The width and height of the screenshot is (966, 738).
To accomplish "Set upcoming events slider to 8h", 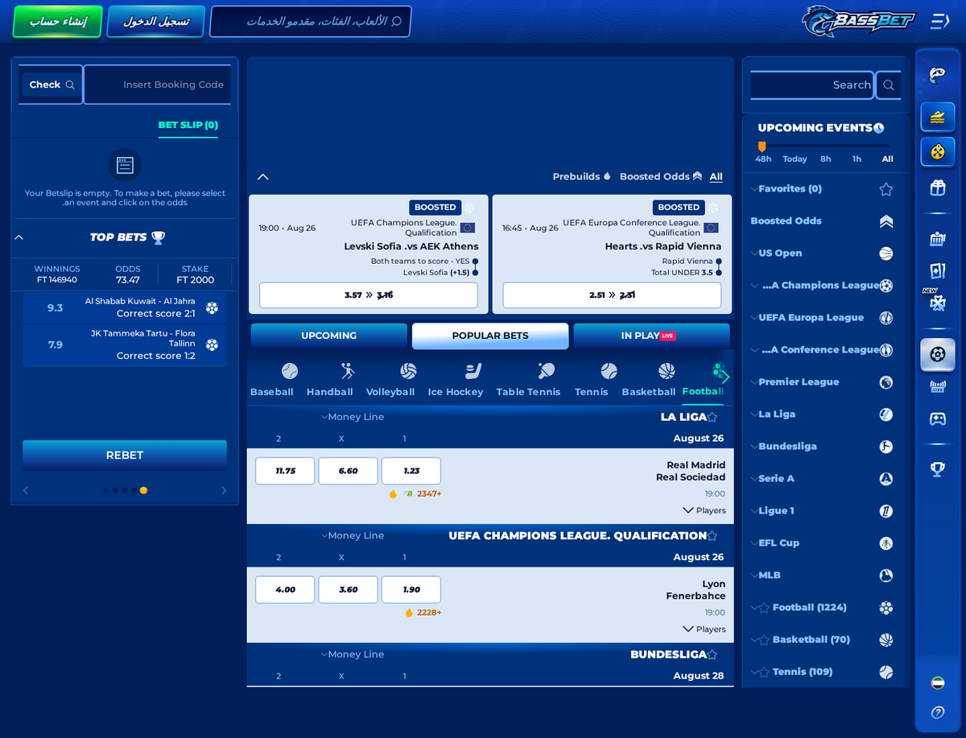I will [x=826, y=159].
